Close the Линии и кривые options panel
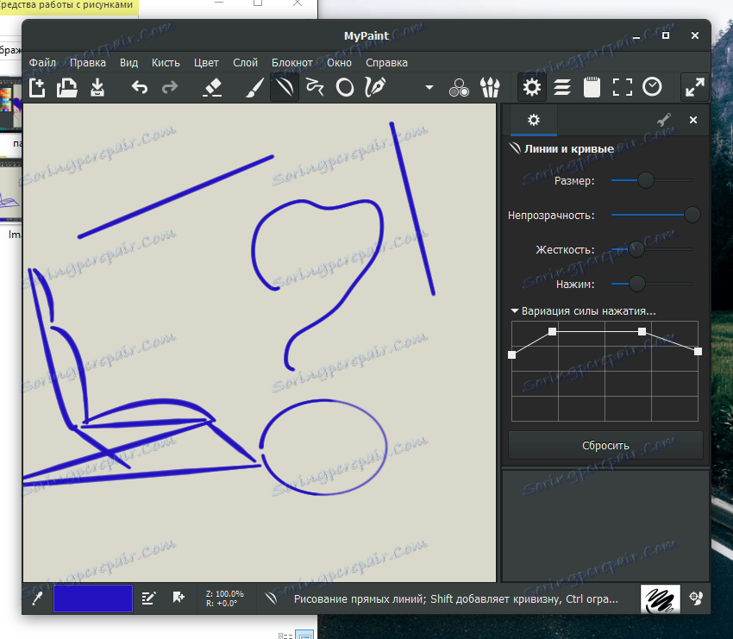The height and width of the screenshot is (639, 733). [x=692, y=120]
